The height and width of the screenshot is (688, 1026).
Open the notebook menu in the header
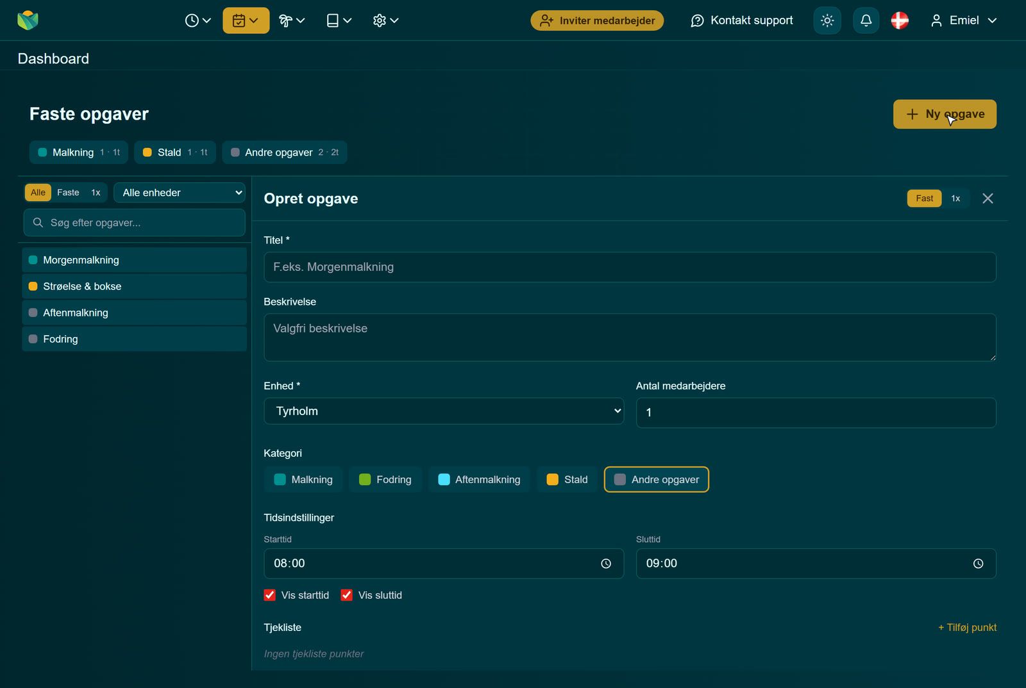pyautogui.click(x=339, y=20)
